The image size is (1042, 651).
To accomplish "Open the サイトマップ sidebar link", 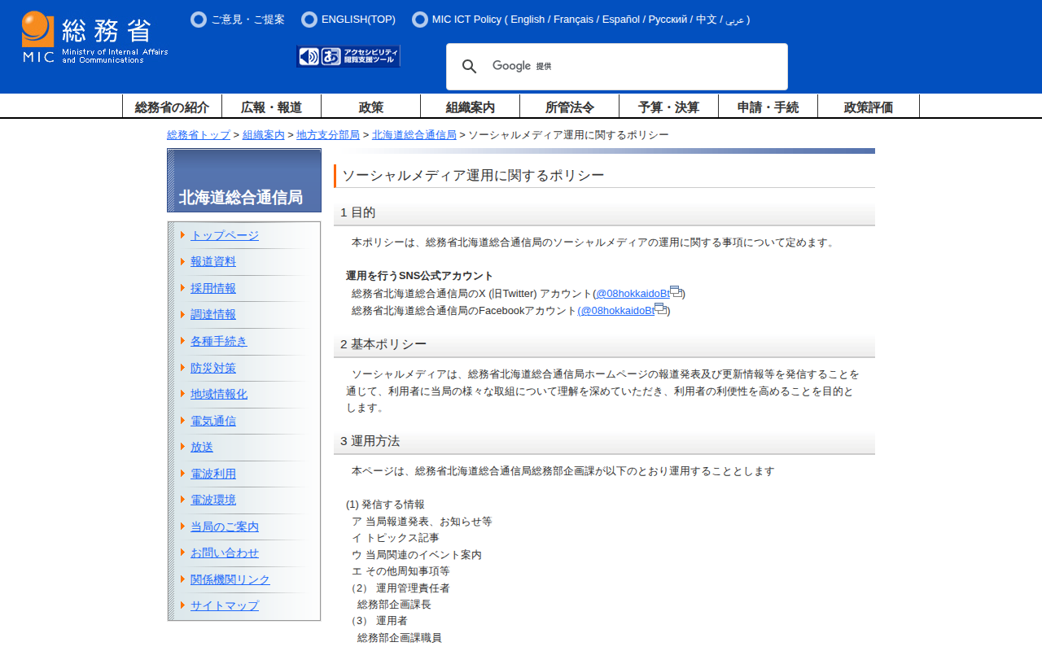I will [225, 606].
